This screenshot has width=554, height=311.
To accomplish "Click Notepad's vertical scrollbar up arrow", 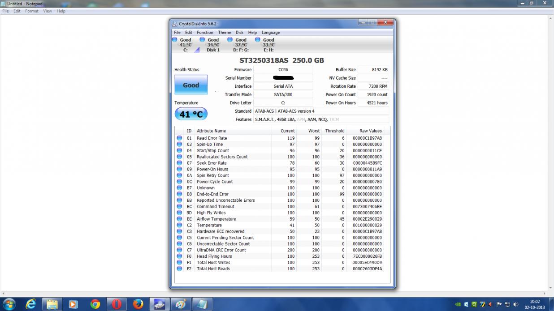I will (x=551, y=18).
